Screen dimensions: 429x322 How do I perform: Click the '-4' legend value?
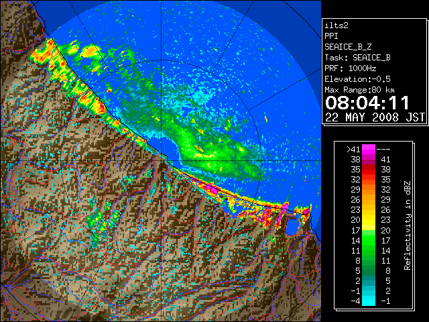[x=355, y=301]
